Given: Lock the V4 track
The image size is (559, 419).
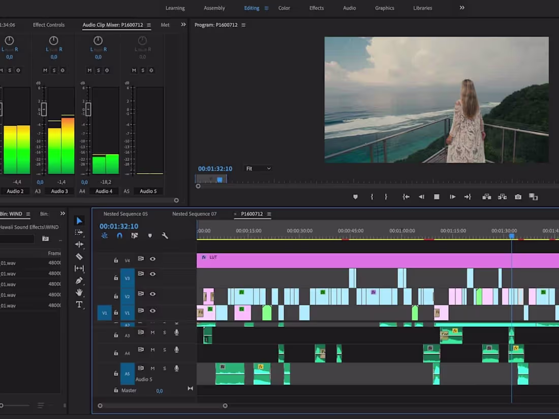Looking at the screenshot, I should point(115,260).
